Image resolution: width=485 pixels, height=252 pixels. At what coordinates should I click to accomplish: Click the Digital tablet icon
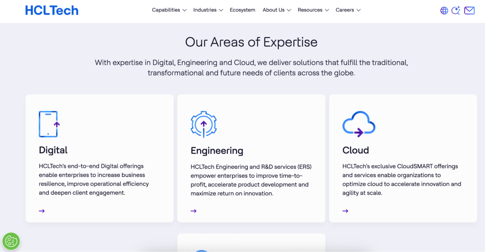[x=49, y=124]
